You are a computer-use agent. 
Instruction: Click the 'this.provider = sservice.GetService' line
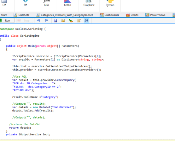click(x=57, y=70)
